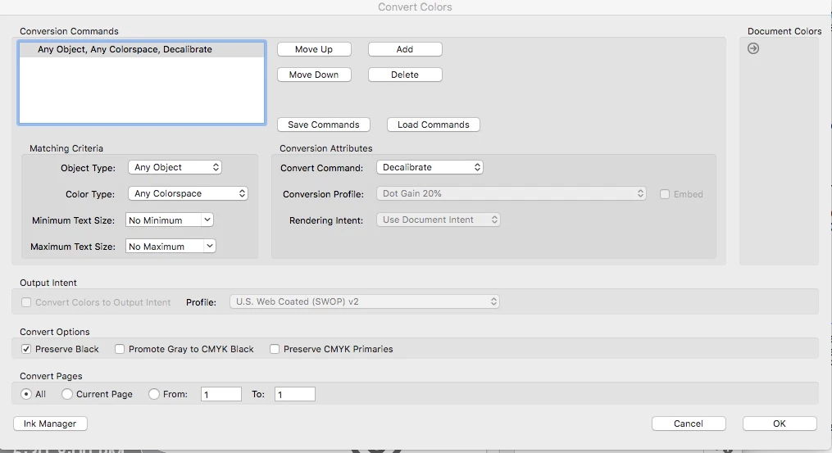Viewport: 832px width, 453px height.
Task: Open the Conversion Profile dropdown
Action: point(511,193)
